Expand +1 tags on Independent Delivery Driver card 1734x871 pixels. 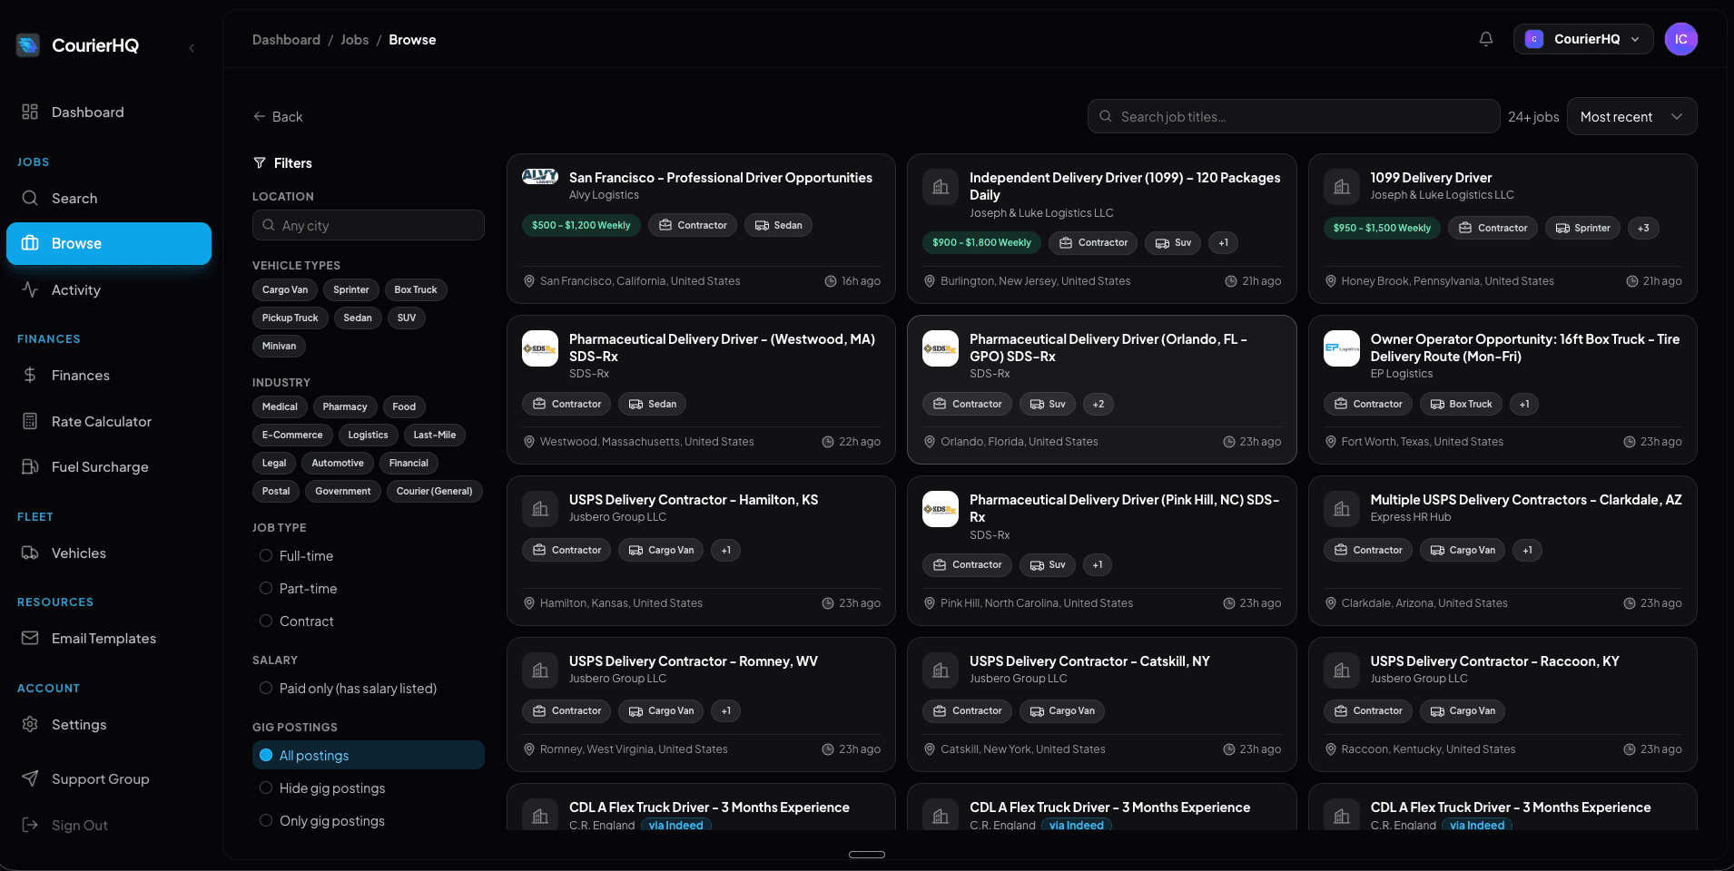tap(1224, 242)
